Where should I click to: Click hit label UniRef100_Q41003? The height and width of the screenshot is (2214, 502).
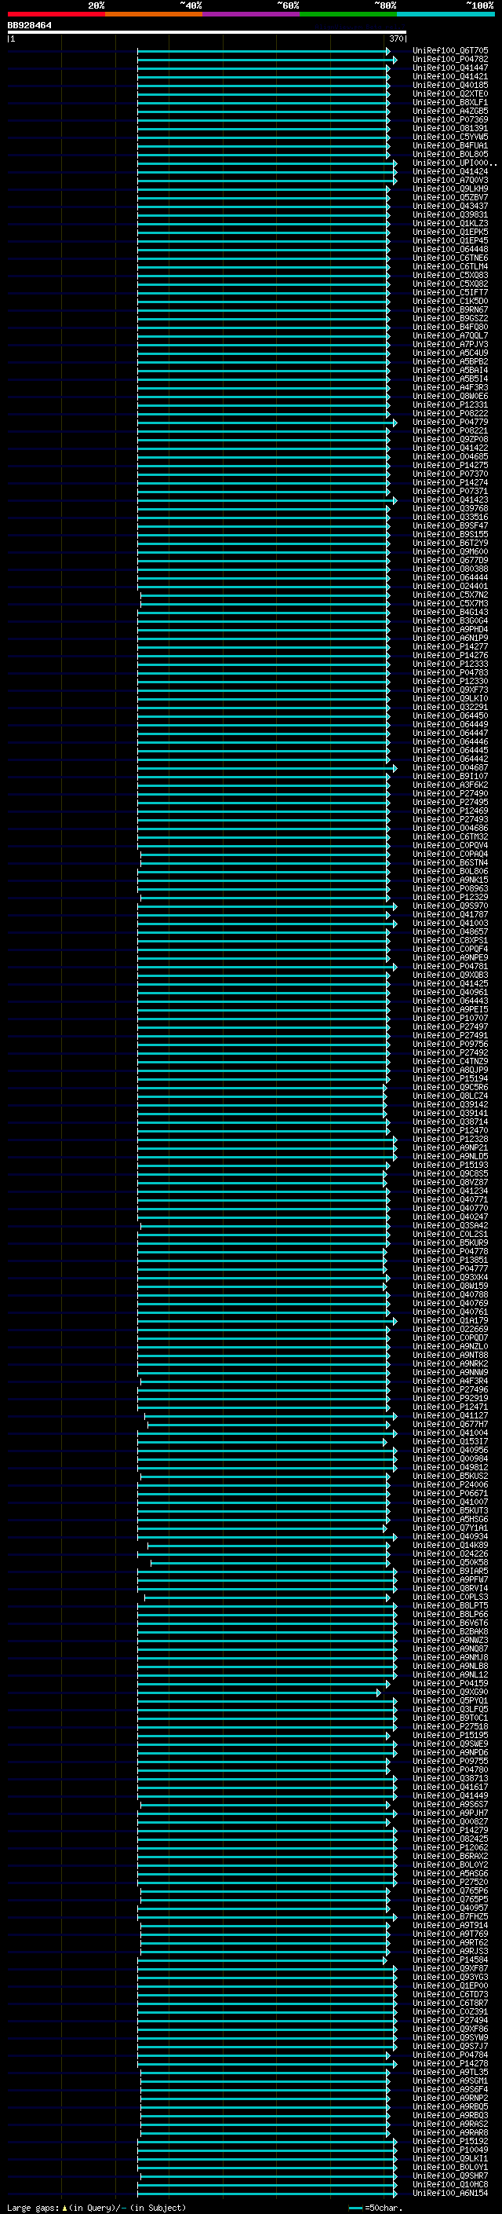pos(450,923)
